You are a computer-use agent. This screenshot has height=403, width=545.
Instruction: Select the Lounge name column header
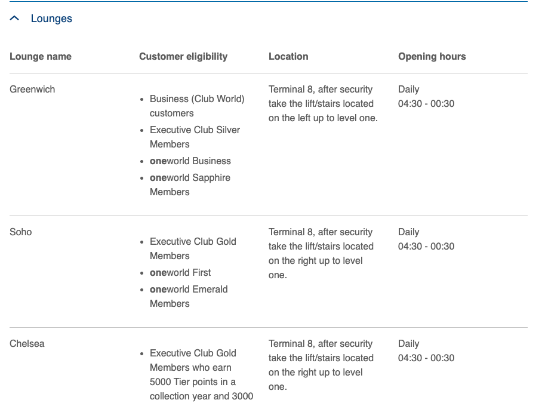click(x=41, y=56)
